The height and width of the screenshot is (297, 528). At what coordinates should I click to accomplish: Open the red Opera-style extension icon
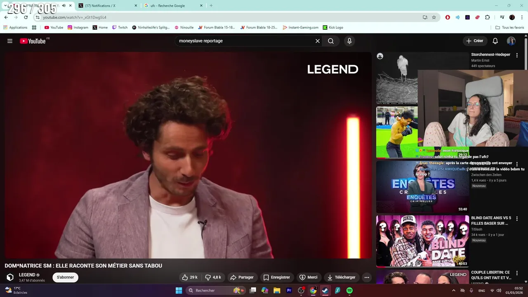(x=448, y=17)
